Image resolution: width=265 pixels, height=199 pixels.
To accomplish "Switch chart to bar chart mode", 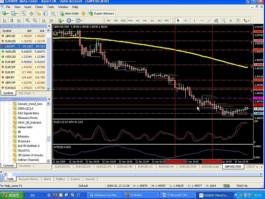I will coord(5,20).
